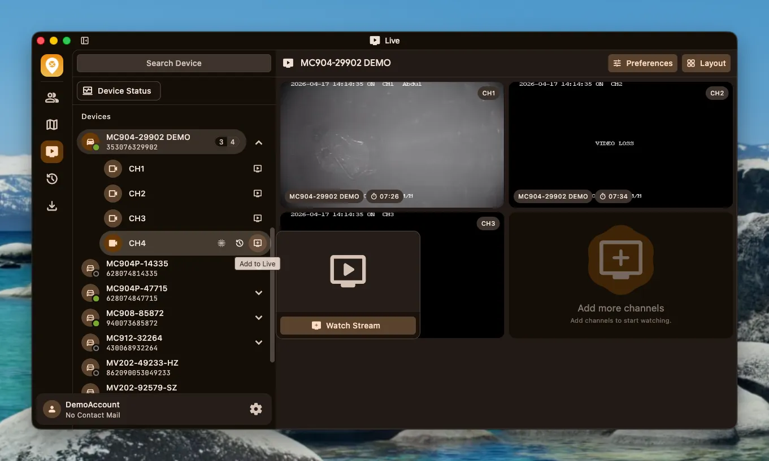Click the DemoAccount avatar icon
This screenshot has height=461, width=769.
pos(52,410)
